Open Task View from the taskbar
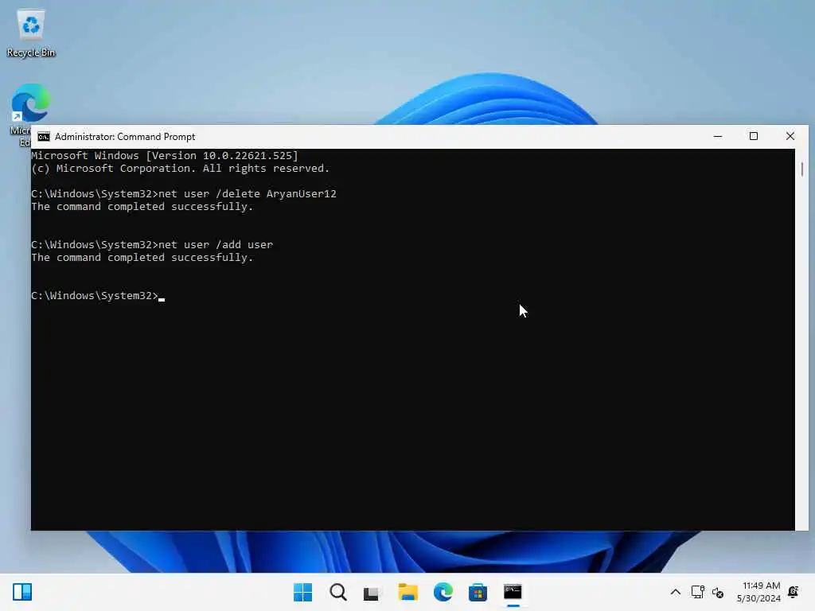This screenshot has height=611, width=815. click(372, 592)
